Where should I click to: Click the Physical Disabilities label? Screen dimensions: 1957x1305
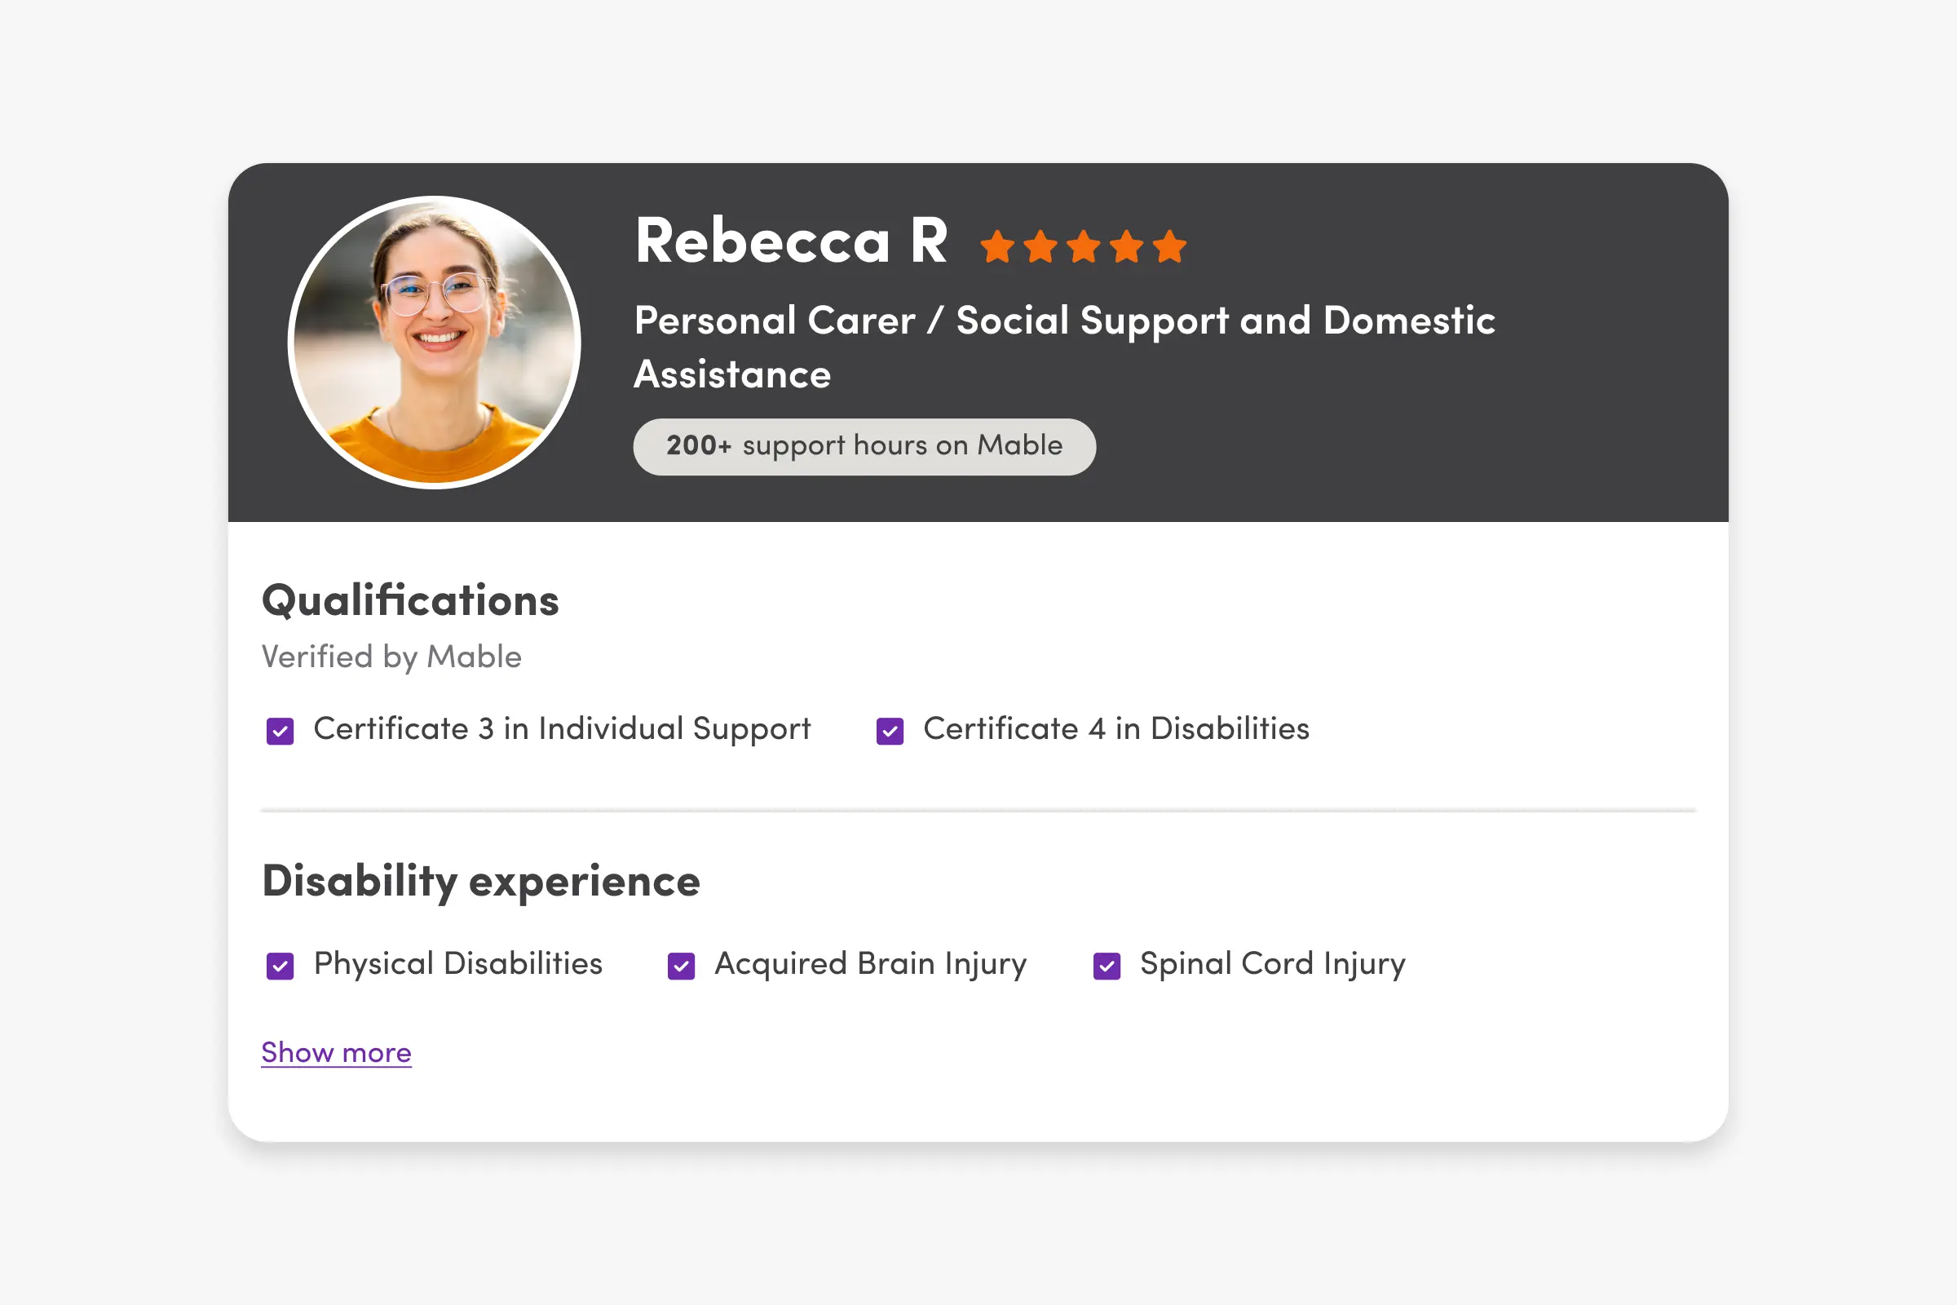457,964
